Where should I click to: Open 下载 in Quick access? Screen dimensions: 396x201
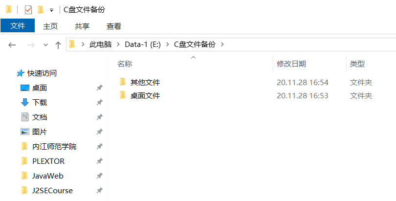click(x=40, y=103)
